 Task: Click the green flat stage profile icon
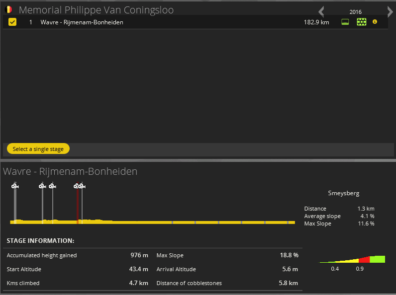(345, 22)
